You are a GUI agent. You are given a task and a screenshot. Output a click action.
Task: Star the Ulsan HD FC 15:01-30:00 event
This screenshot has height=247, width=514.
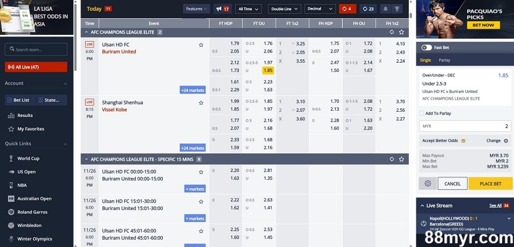click(201, 201)
